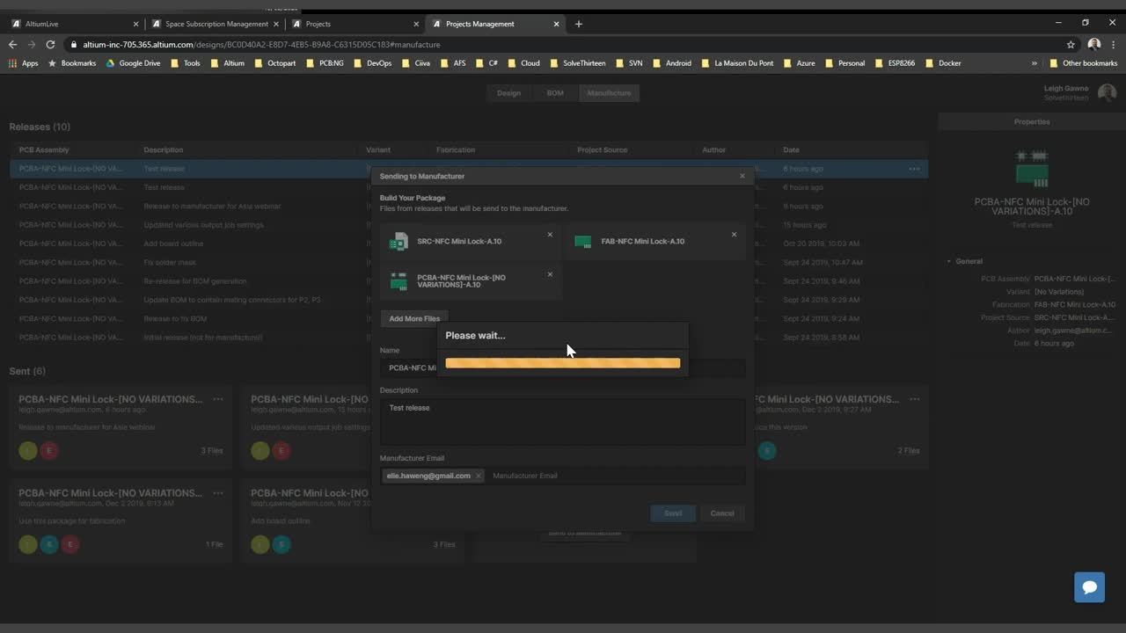Click the PCBA thumbnail in the Properties panel
1126x633 pixels.
point(1032,168)
